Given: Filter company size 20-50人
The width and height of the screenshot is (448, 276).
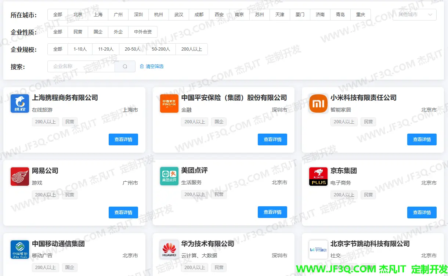Looking at the screenshot, I should tap(133, 49).
